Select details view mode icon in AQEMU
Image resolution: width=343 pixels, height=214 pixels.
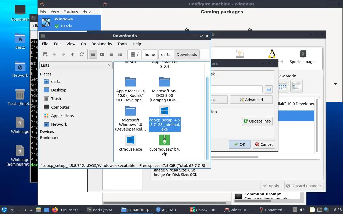pos(297,86)
